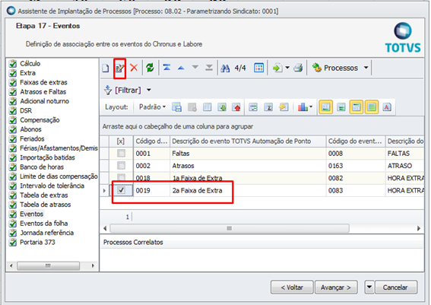Click the funnel filter icon
Viewport: 431px width, 305px height.
tap(108, 90)
